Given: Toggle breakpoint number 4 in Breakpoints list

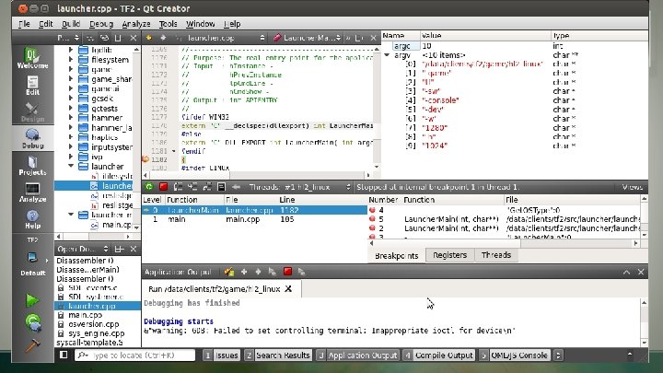Looking at the screenshot, I should click(x=372, y=210).
